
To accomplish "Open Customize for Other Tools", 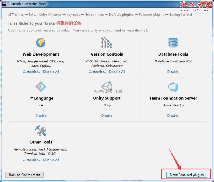I will tap(32, 160).
